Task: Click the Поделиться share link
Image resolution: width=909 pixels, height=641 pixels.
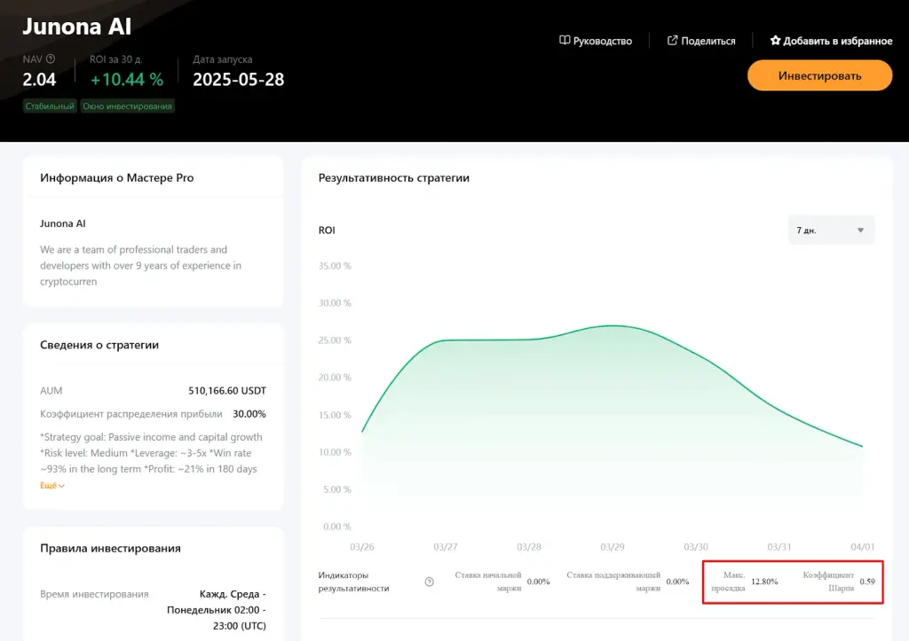Action: tap(701, 41)
